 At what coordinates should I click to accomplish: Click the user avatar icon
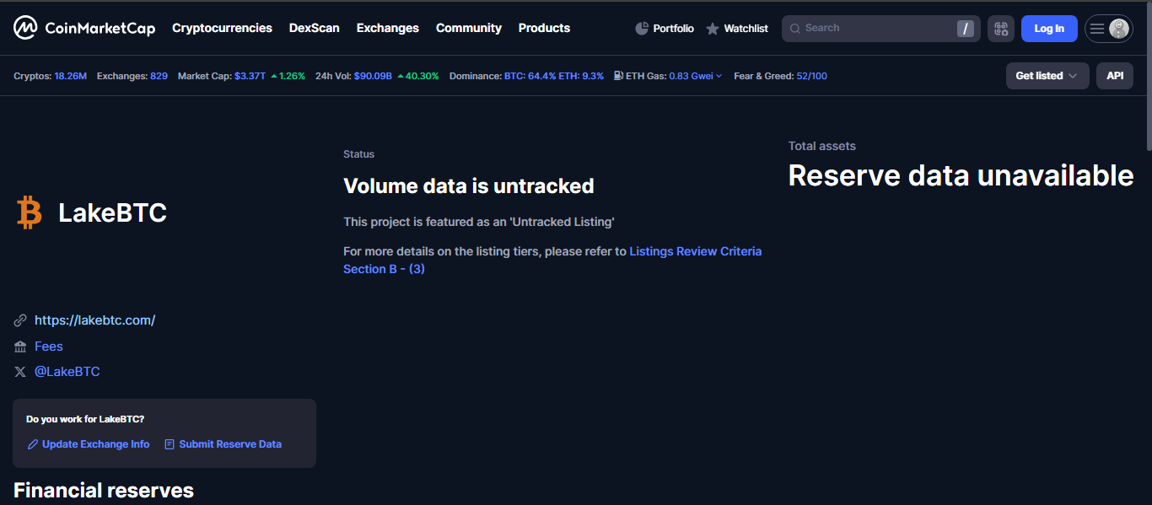(1119, 29)
